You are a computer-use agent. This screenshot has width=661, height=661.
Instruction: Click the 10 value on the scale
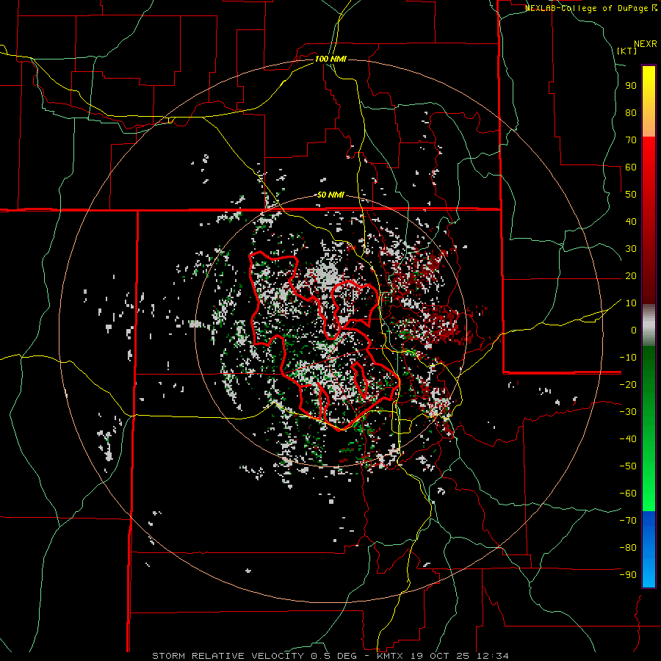click(631, 303)
